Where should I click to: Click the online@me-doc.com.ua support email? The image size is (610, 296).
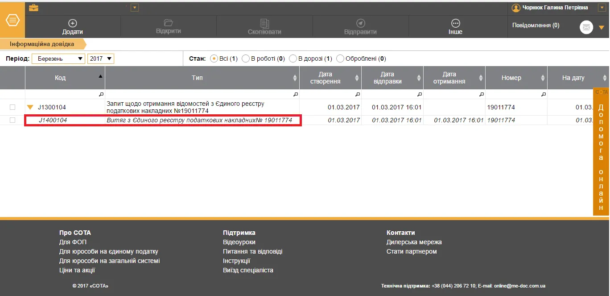519,286
